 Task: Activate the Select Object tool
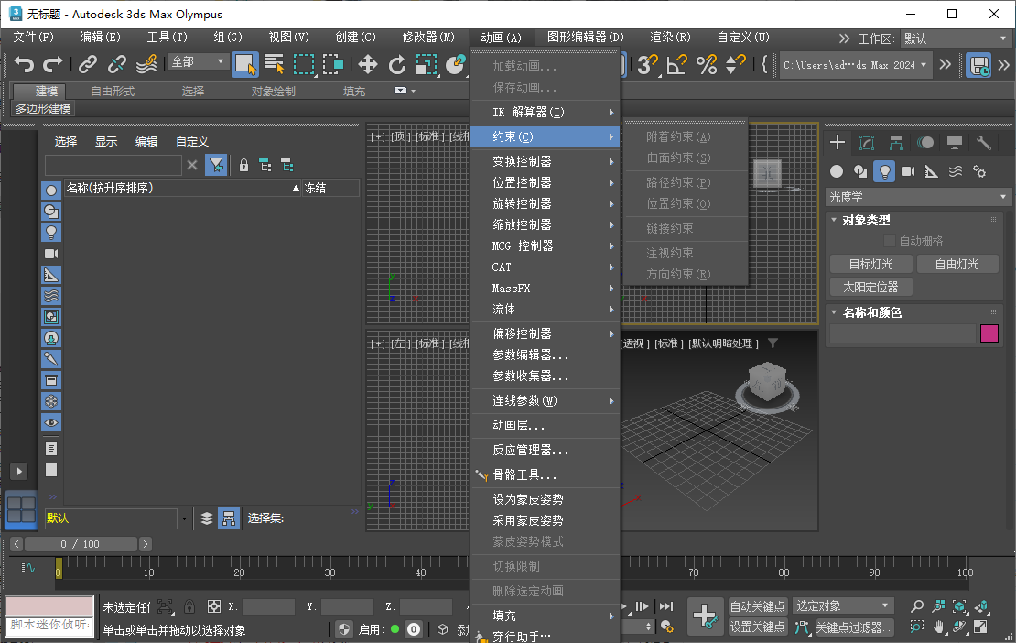point(245,64)
